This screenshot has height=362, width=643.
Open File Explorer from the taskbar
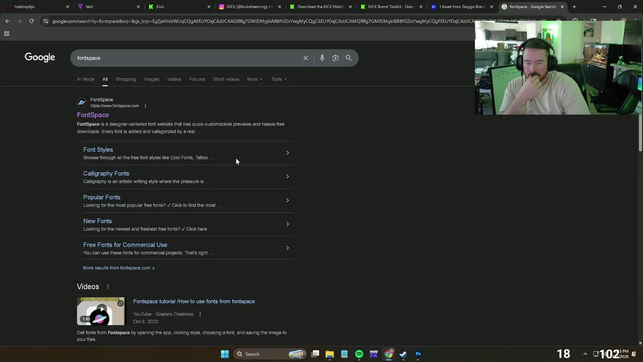pos(330,354)
